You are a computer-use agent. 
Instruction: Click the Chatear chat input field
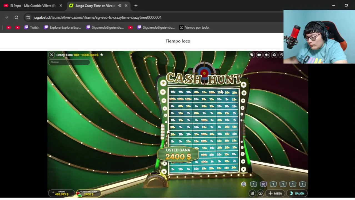pyautogui.click(x=69, y=62)
